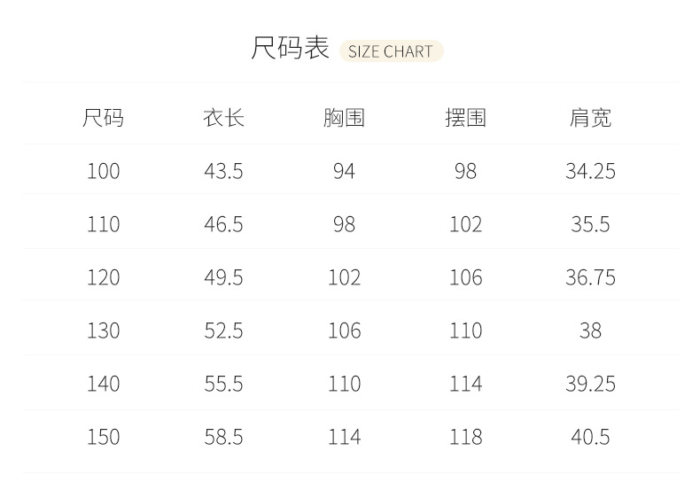This screenshot has height=490, width=700.
Task: Click size 100 in the 尺码 column
Action: point(103,171)
